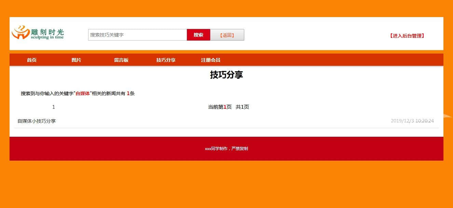Click the 2019/12/3 10:20:24 timestamp
The image size is (453, 208).
click(412, 121)
